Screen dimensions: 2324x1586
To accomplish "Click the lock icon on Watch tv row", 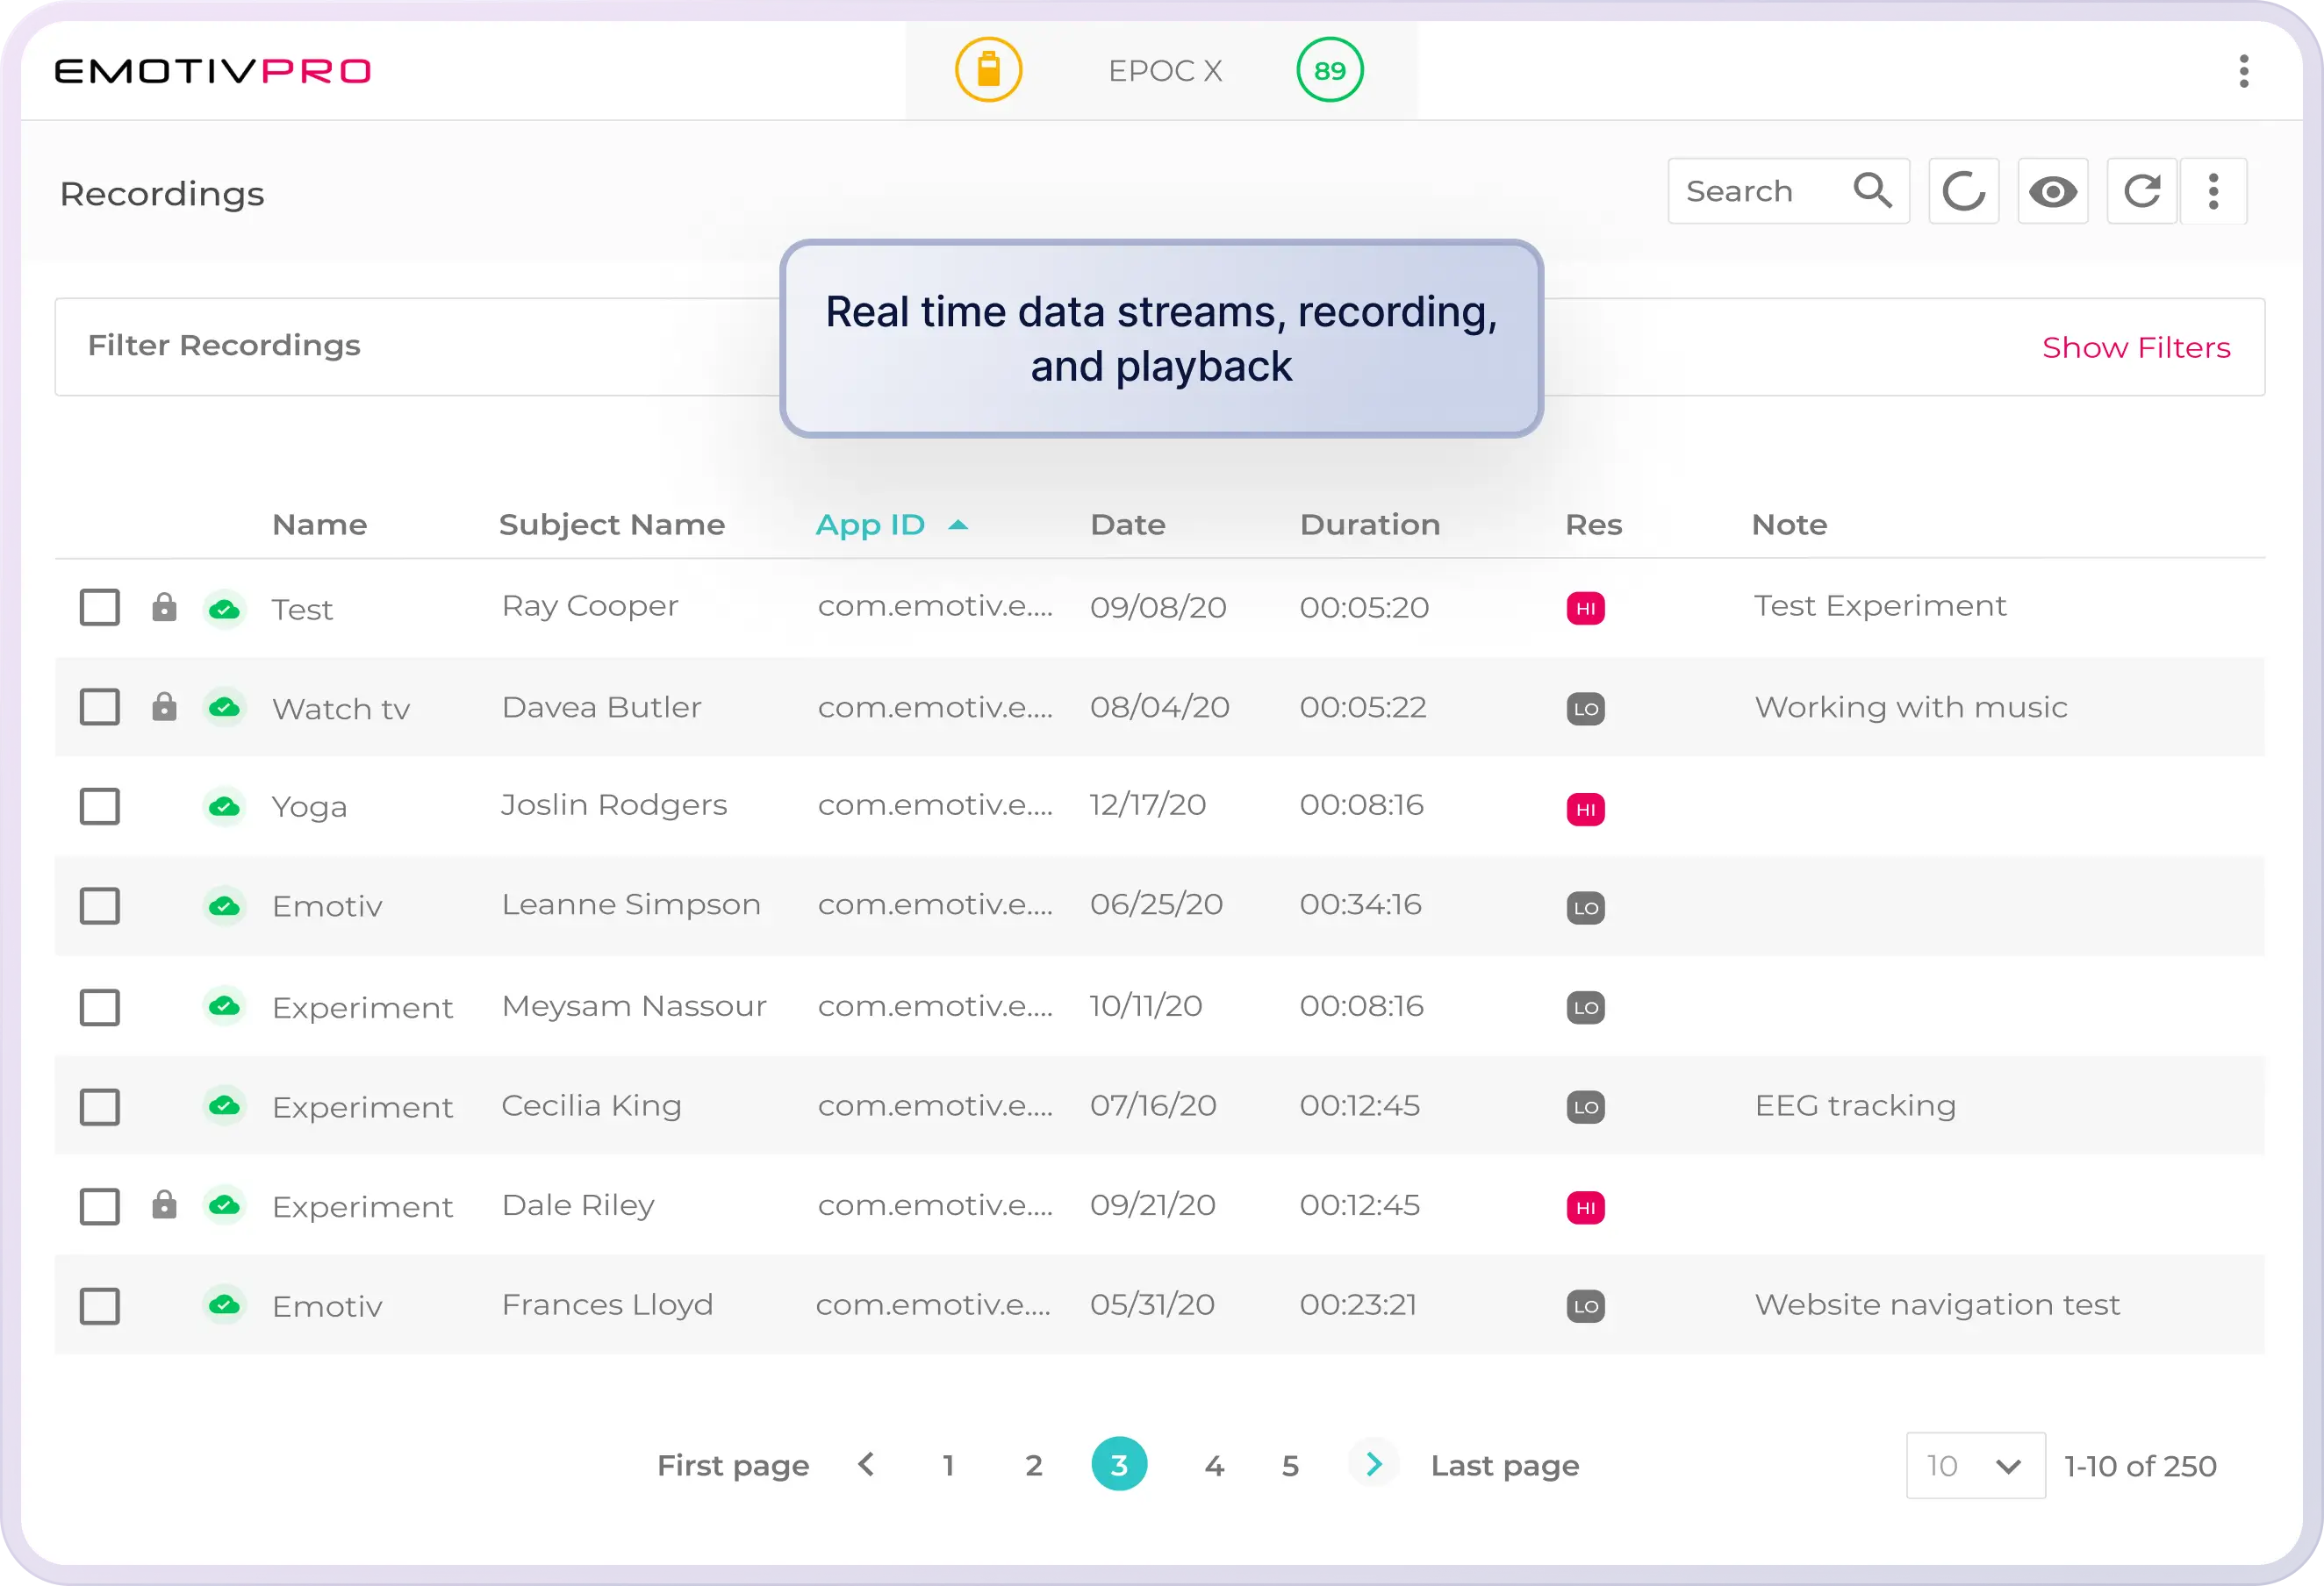I will point(164,708).
